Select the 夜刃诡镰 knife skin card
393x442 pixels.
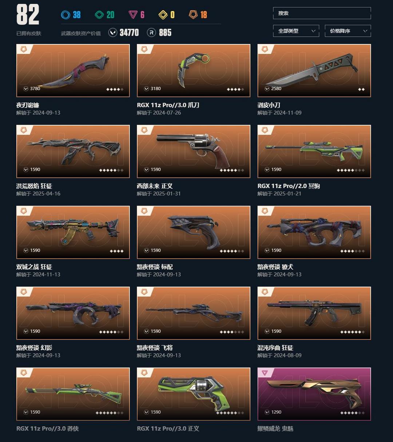(x=73, y=71)
